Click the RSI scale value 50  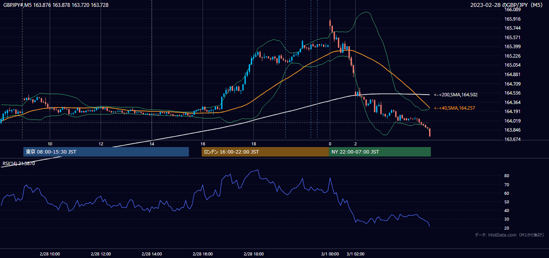pyautogui.click(x=507, y=202)
